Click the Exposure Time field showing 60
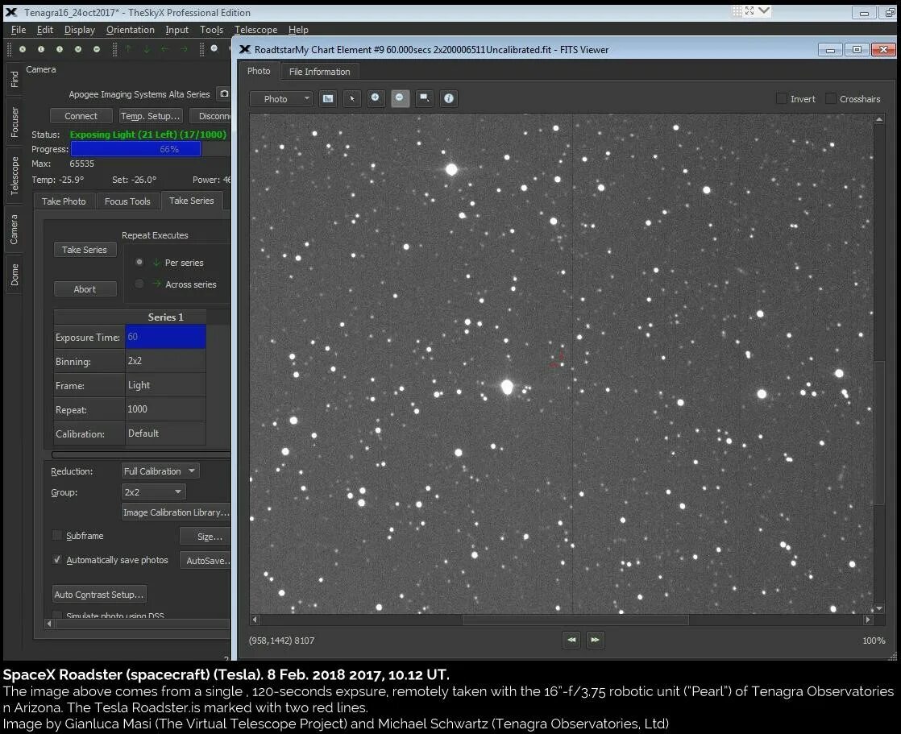 point(165,337)
